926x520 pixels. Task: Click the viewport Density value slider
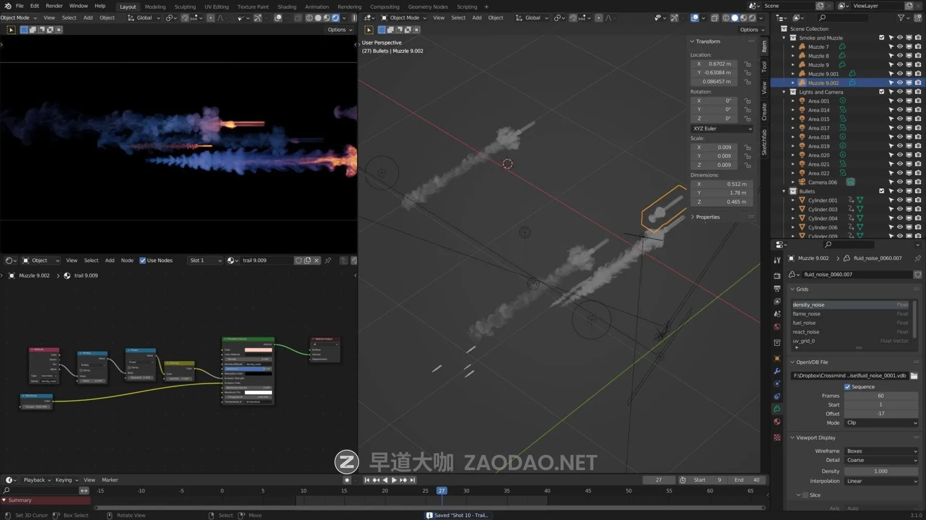[x=881, y=471]
